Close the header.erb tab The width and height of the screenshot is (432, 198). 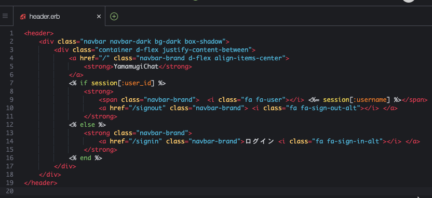click(x=99, y=17)
